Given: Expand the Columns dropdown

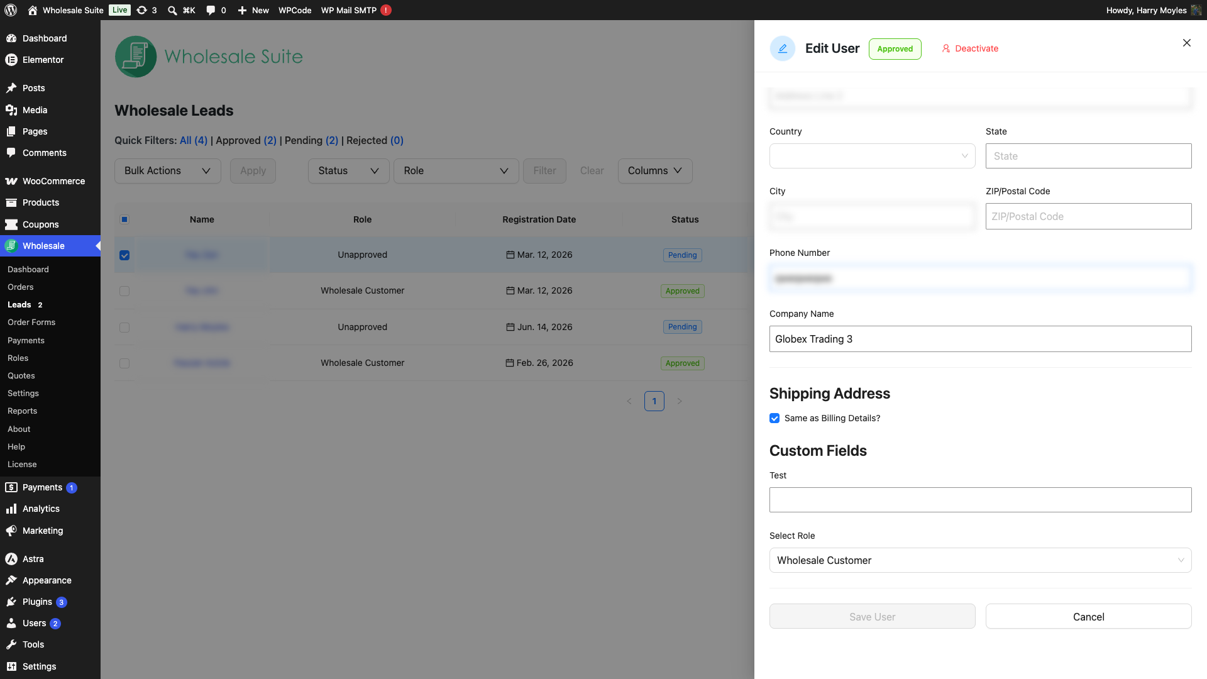Looking at the screenshot, I should [655, 171].
